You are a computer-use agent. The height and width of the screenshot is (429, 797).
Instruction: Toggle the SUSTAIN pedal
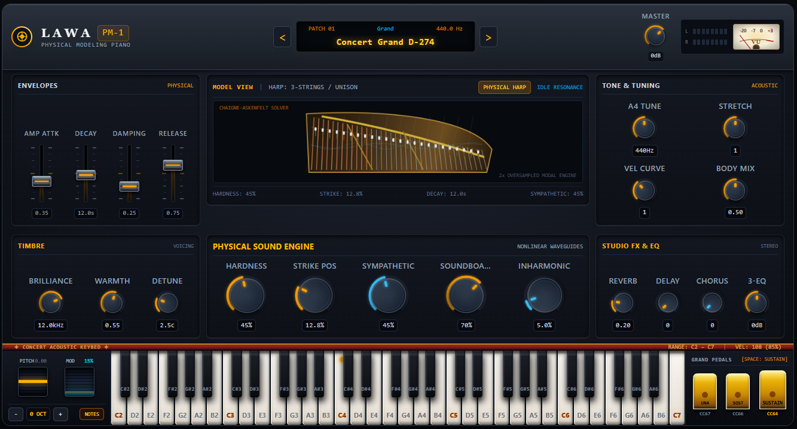[772, 390]
